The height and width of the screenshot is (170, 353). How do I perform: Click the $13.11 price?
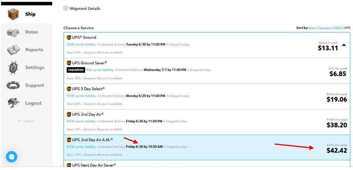point(328,48)
